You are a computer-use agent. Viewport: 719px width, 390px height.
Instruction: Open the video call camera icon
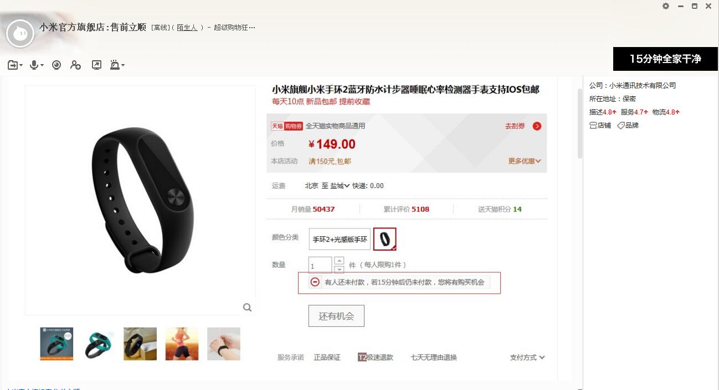pos(57,65)
